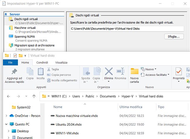Click Aggiungi ad Accesso rapido pin icon
This screenshot has height=139, width=190.
tap(14, 71)
